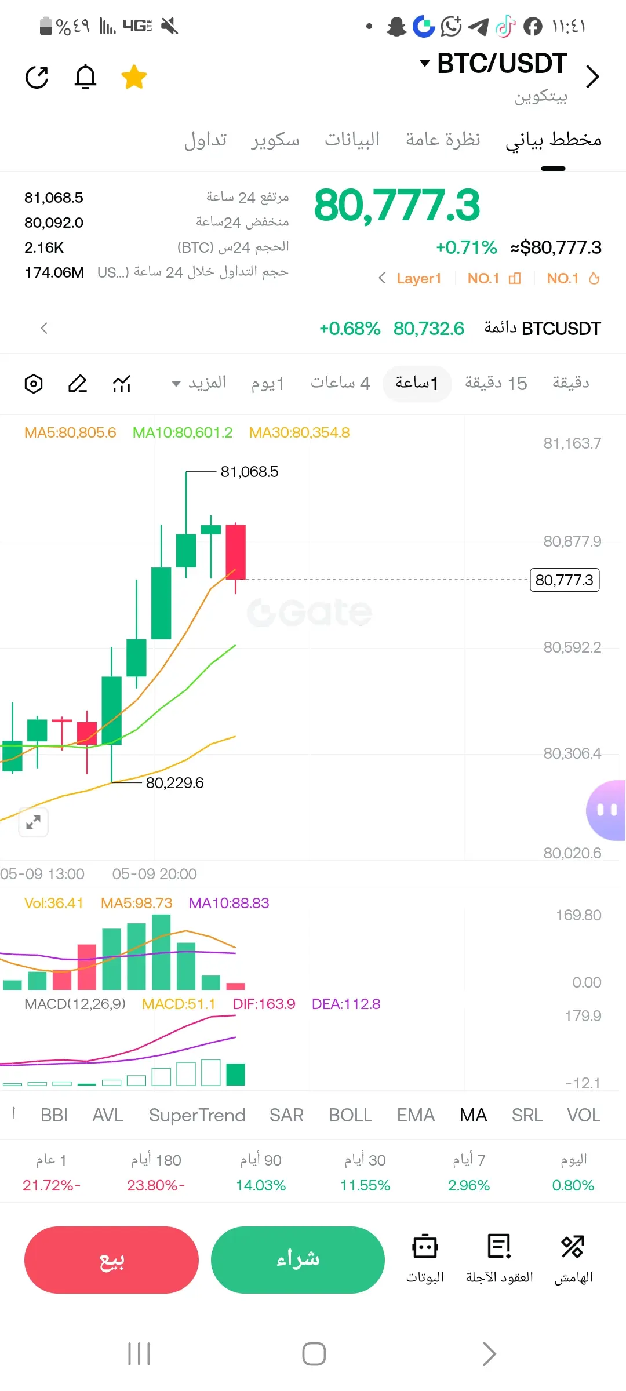Tap the green شراء buy button

298,1260
